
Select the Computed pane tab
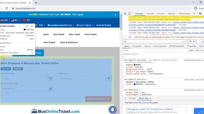pos(136,46)
